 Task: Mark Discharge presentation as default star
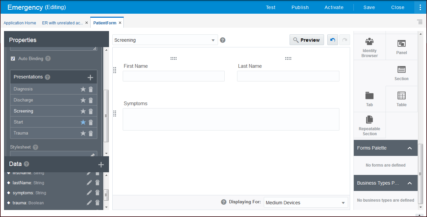pos(83,100)
